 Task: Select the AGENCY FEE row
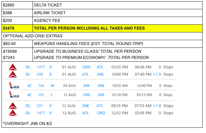102,21
